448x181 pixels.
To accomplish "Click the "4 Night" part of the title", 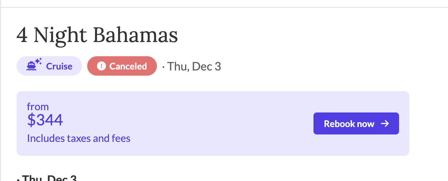I will (x=52, y=35).
